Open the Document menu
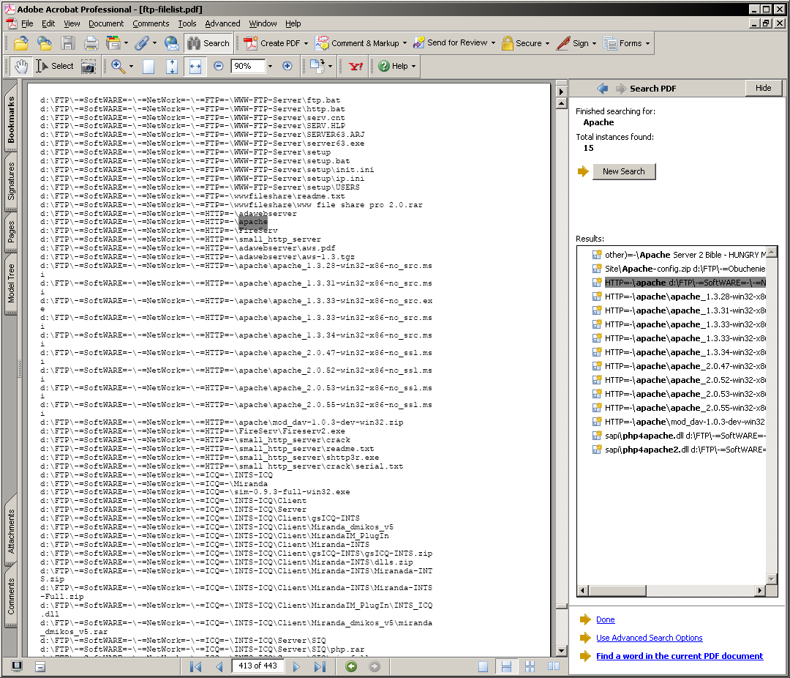790x678 pixels. pyautogui.click(x=106, y=23)
